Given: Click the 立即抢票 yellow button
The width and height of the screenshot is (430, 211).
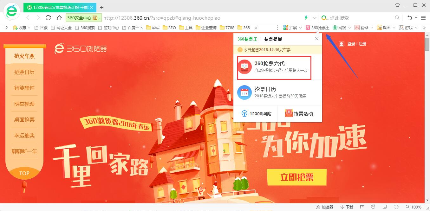Looking at the screenshot, I should click(297, 177).
